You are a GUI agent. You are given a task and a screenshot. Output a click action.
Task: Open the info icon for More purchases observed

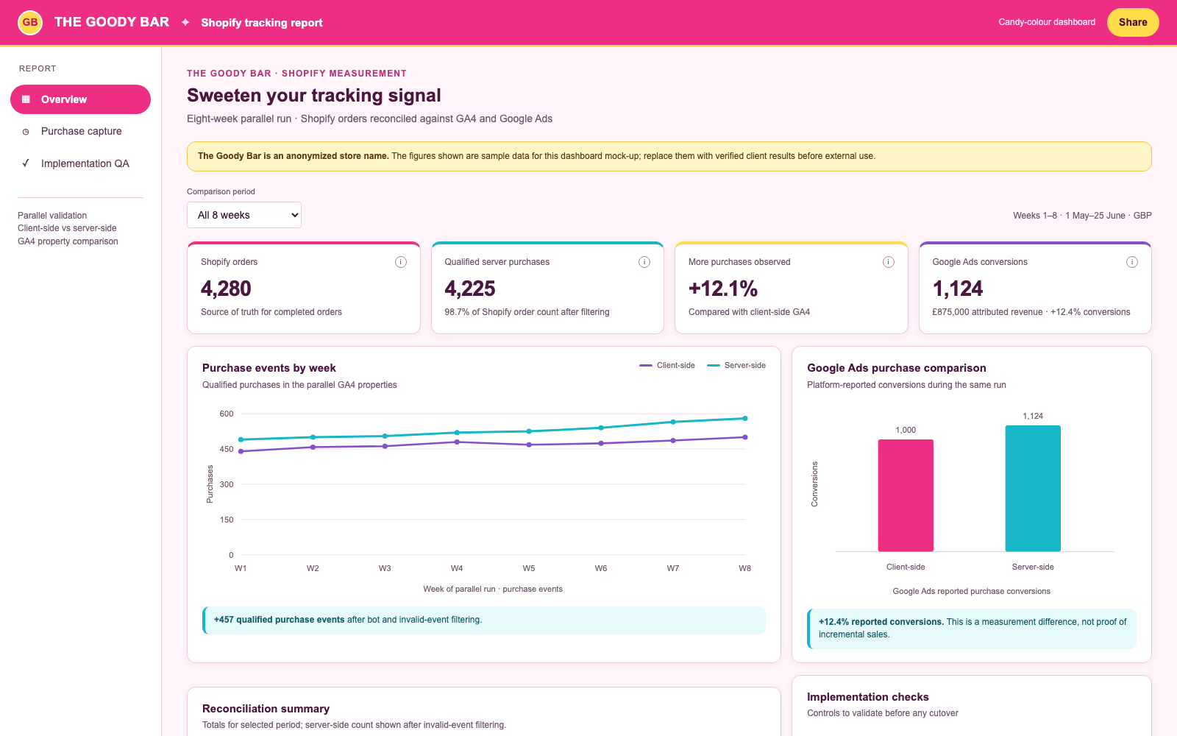coord(889,262)
